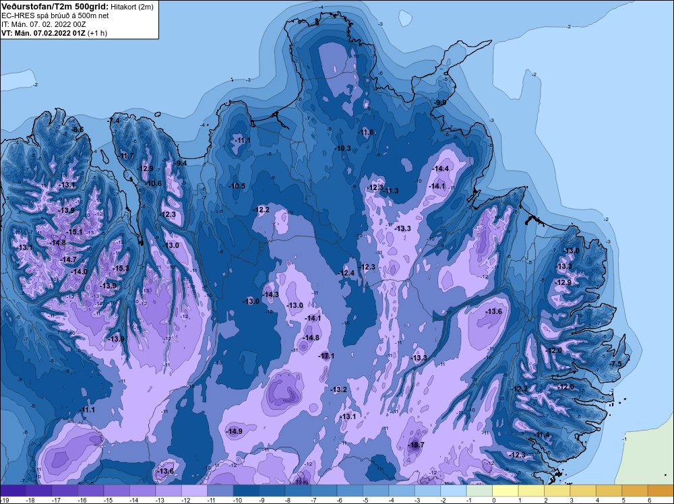674x504 pixels.
Task: Click the -7.4 temperature label
Action: click(113, 121)
